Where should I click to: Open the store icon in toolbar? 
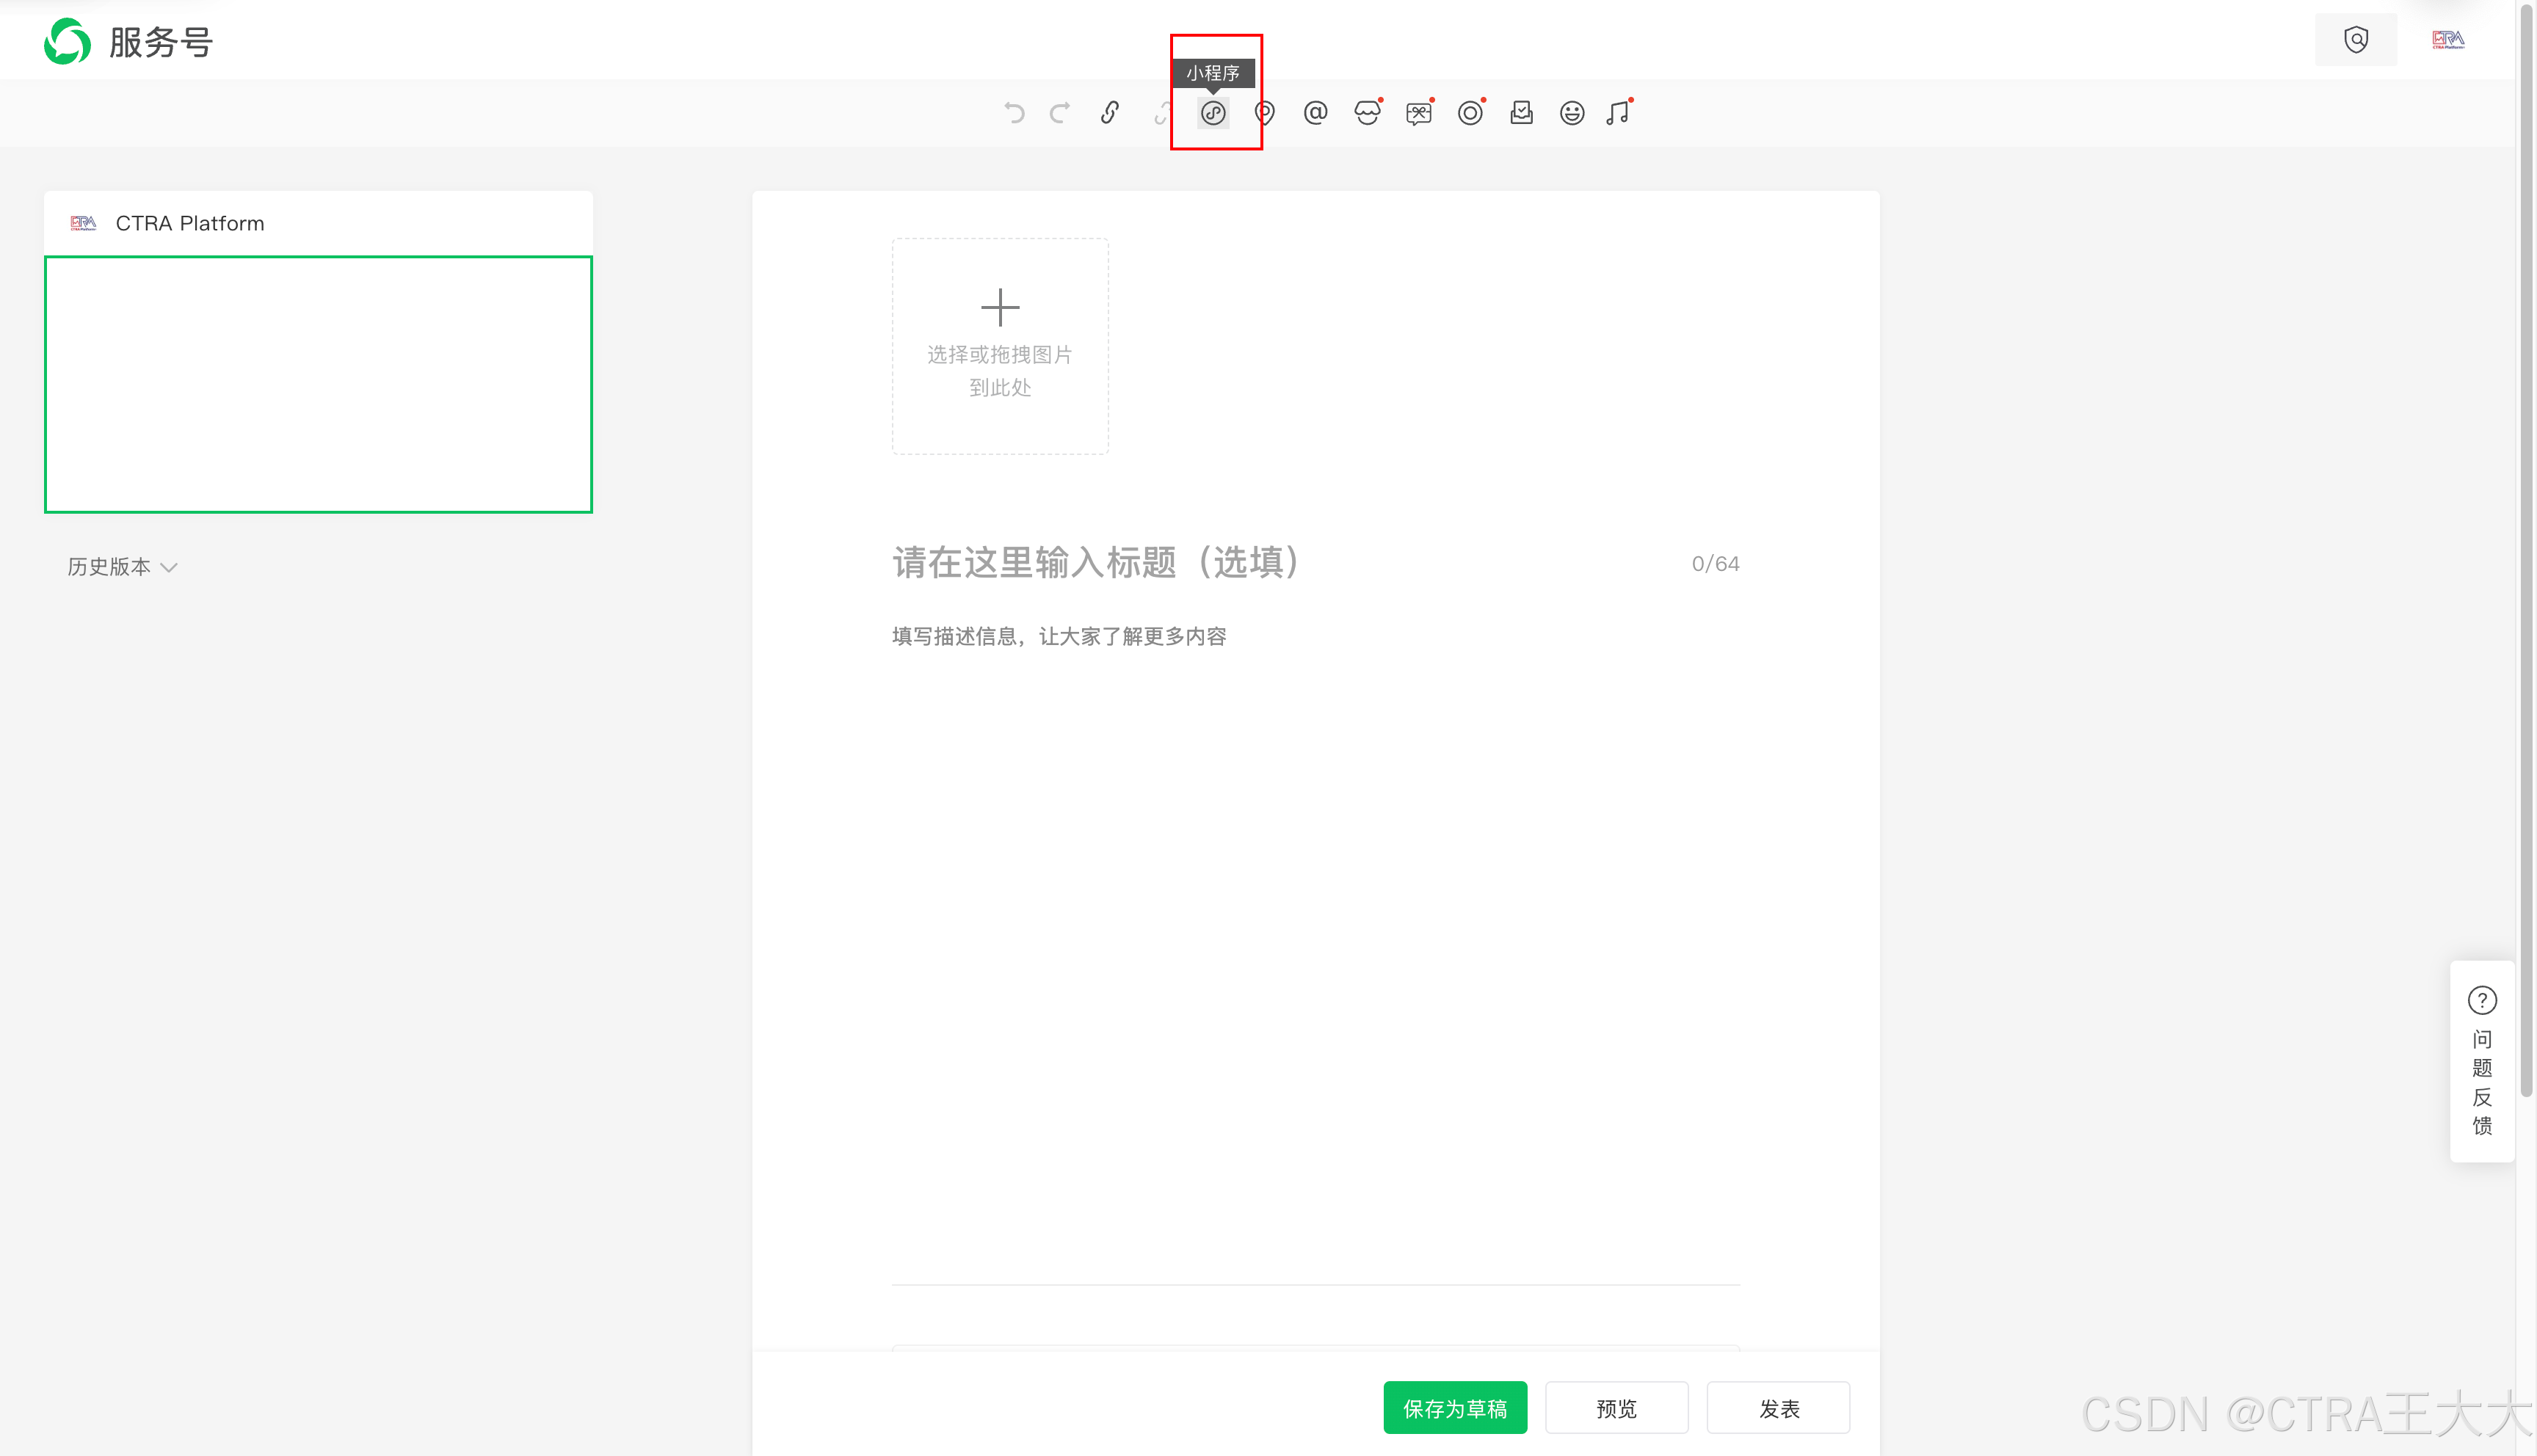tap(1367, 113)
